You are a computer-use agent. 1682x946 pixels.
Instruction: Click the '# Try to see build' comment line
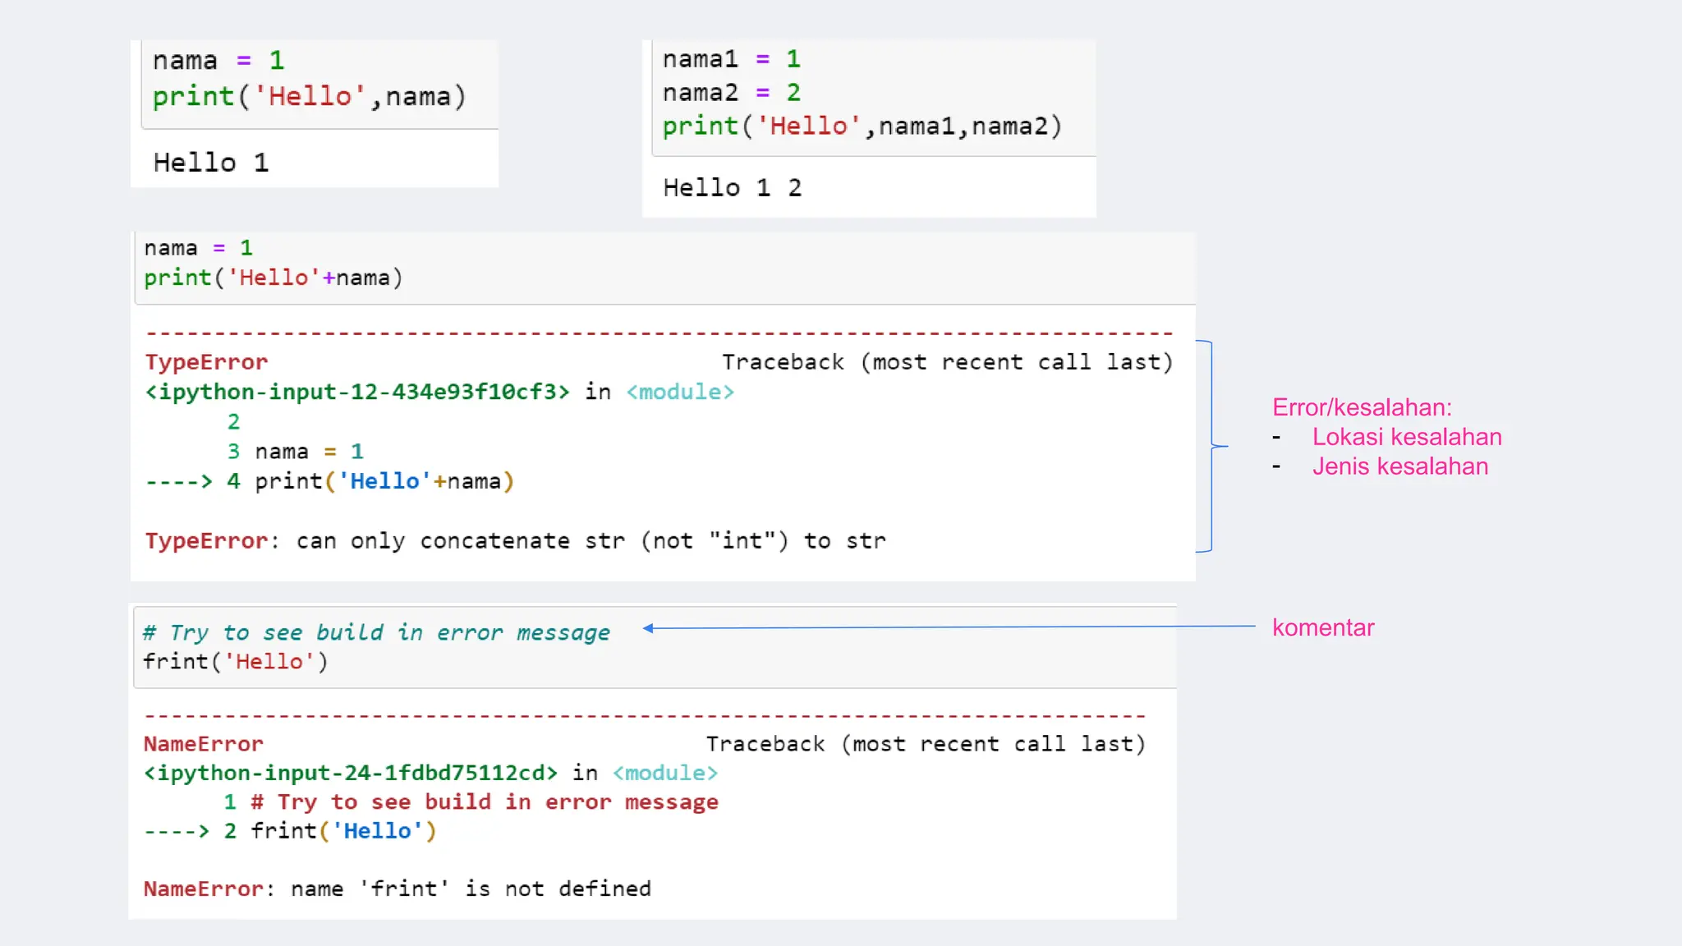[376, 632]
